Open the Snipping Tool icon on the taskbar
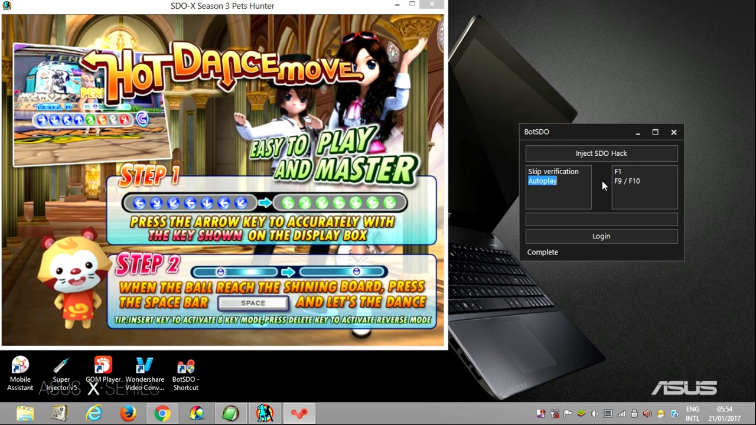 (x=60, y=414)
